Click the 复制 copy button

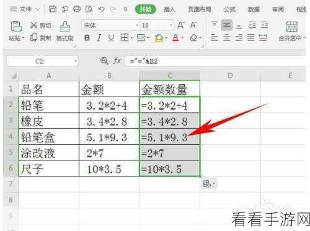(x=41, y=38)
